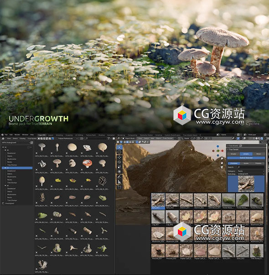269x275 pixels.
Task: Switch asset source to Scene
Action: click(x=246, y=163)
